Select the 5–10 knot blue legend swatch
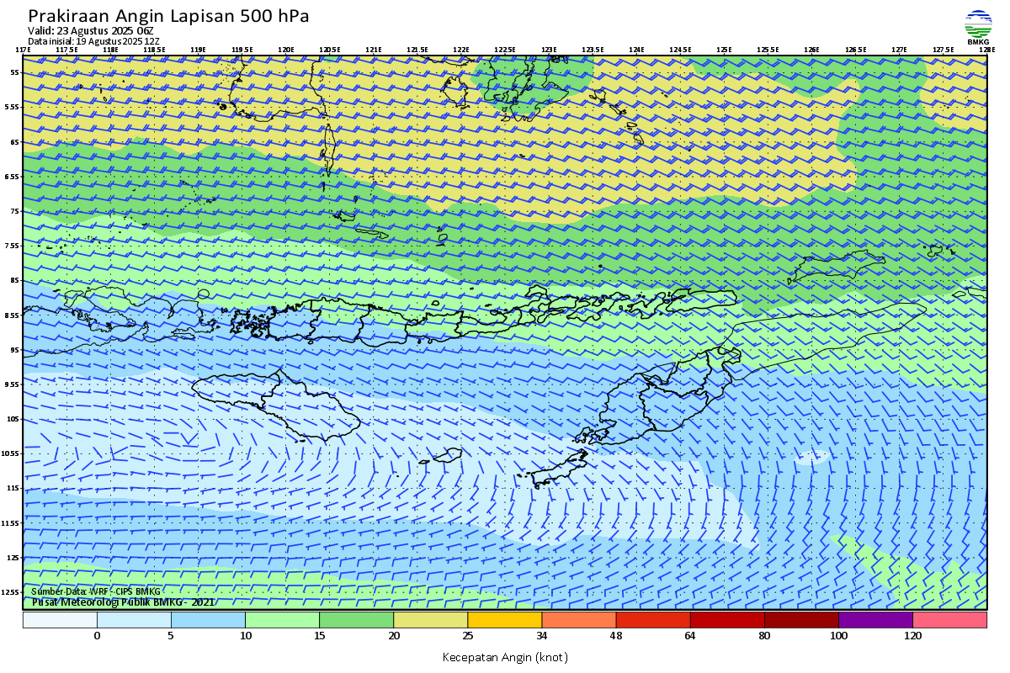This screenshot has height=673, width=1010. 208,620
